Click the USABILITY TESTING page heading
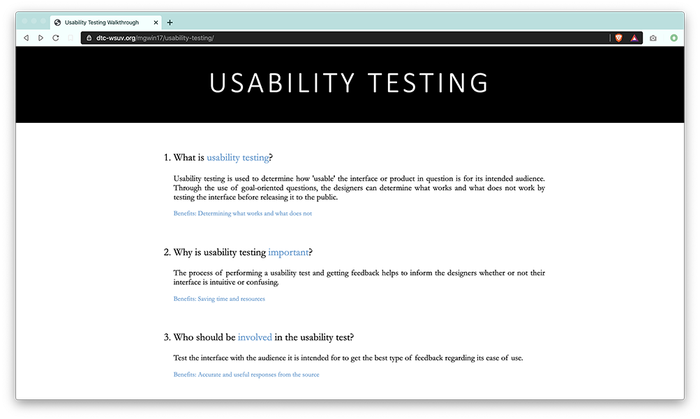The image size is (700, 419). (x=350, y=83)
